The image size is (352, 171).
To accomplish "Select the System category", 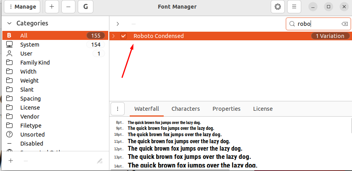I will click(x=30, y=45).
